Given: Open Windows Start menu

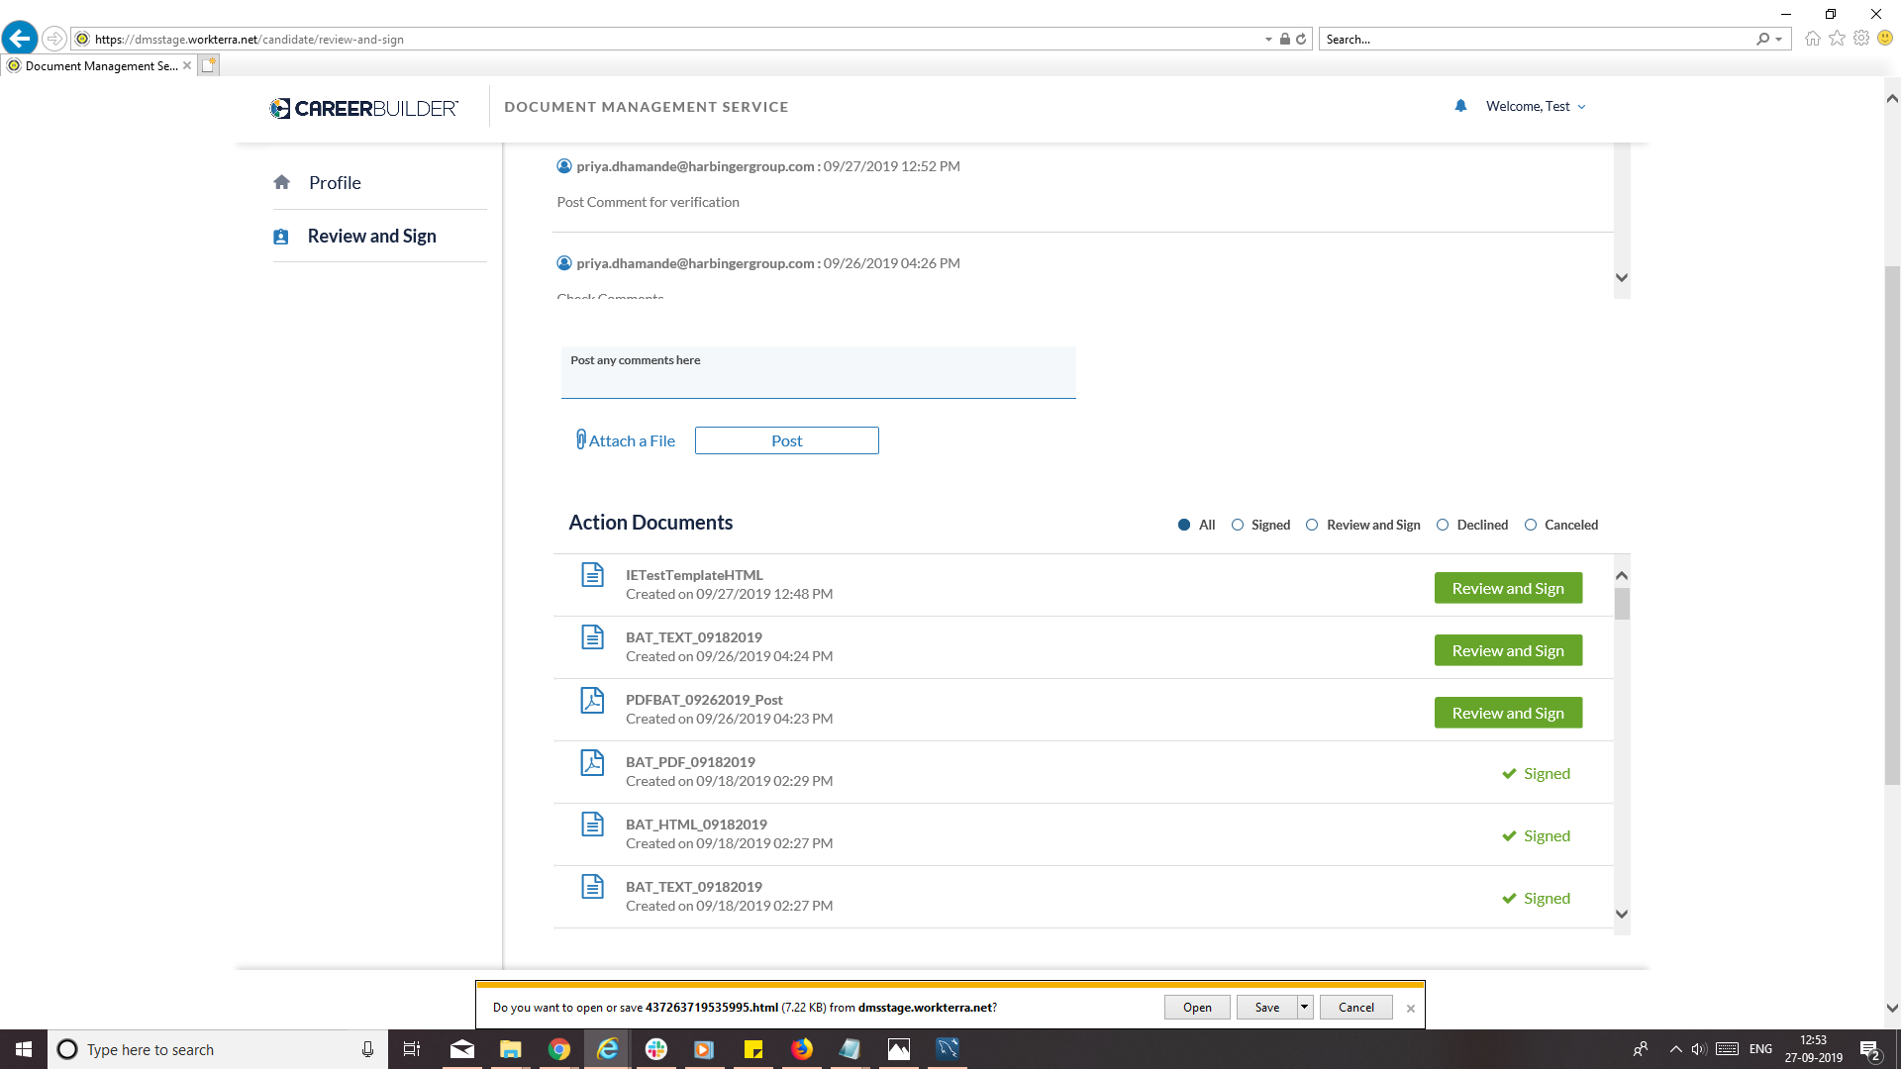Looking at the screenshot, I should coord(24,1049).
